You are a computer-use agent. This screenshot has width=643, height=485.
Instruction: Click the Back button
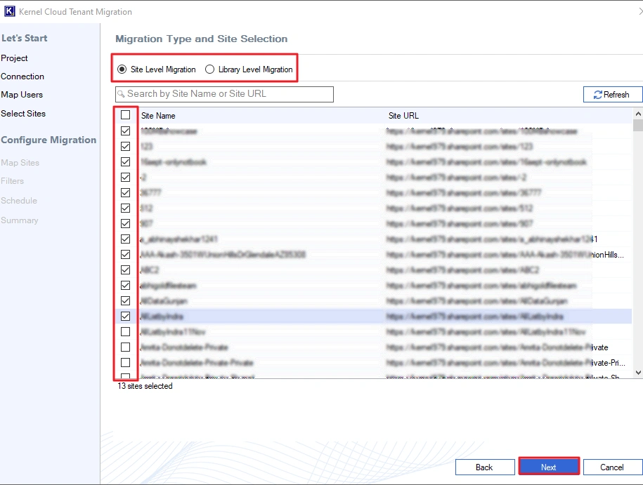click(484, 467)
